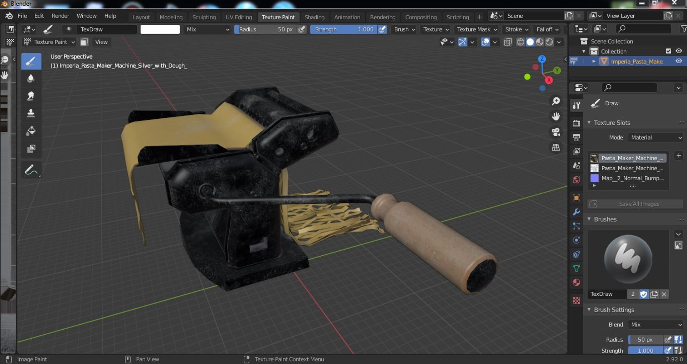Click the white brush color swatch
This screenshot has height=364, width=687.
coord(160,29)
